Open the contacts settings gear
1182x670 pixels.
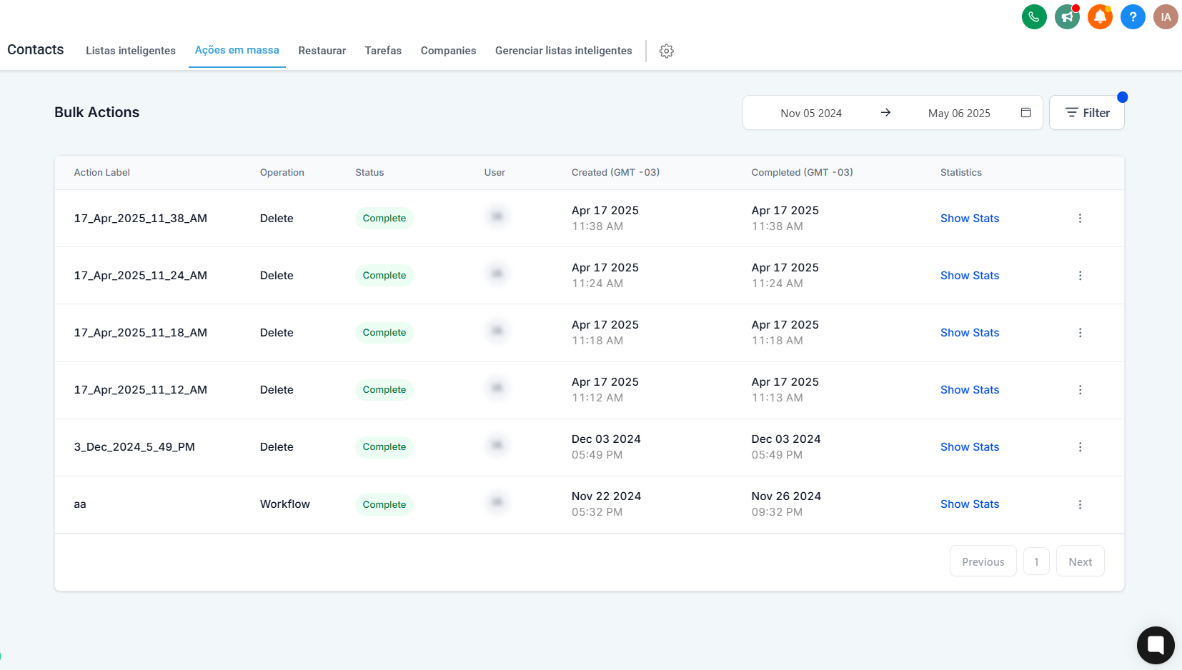click(x=667, y=51)
